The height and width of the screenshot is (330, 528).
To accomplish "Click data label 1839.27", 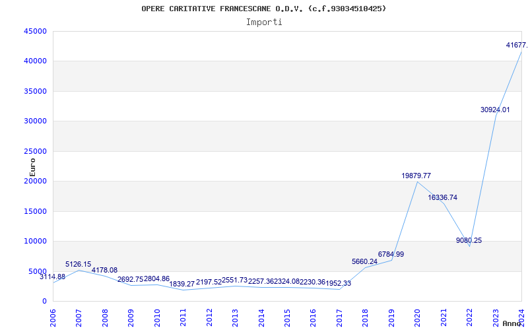I will click(x=182, y=284).
